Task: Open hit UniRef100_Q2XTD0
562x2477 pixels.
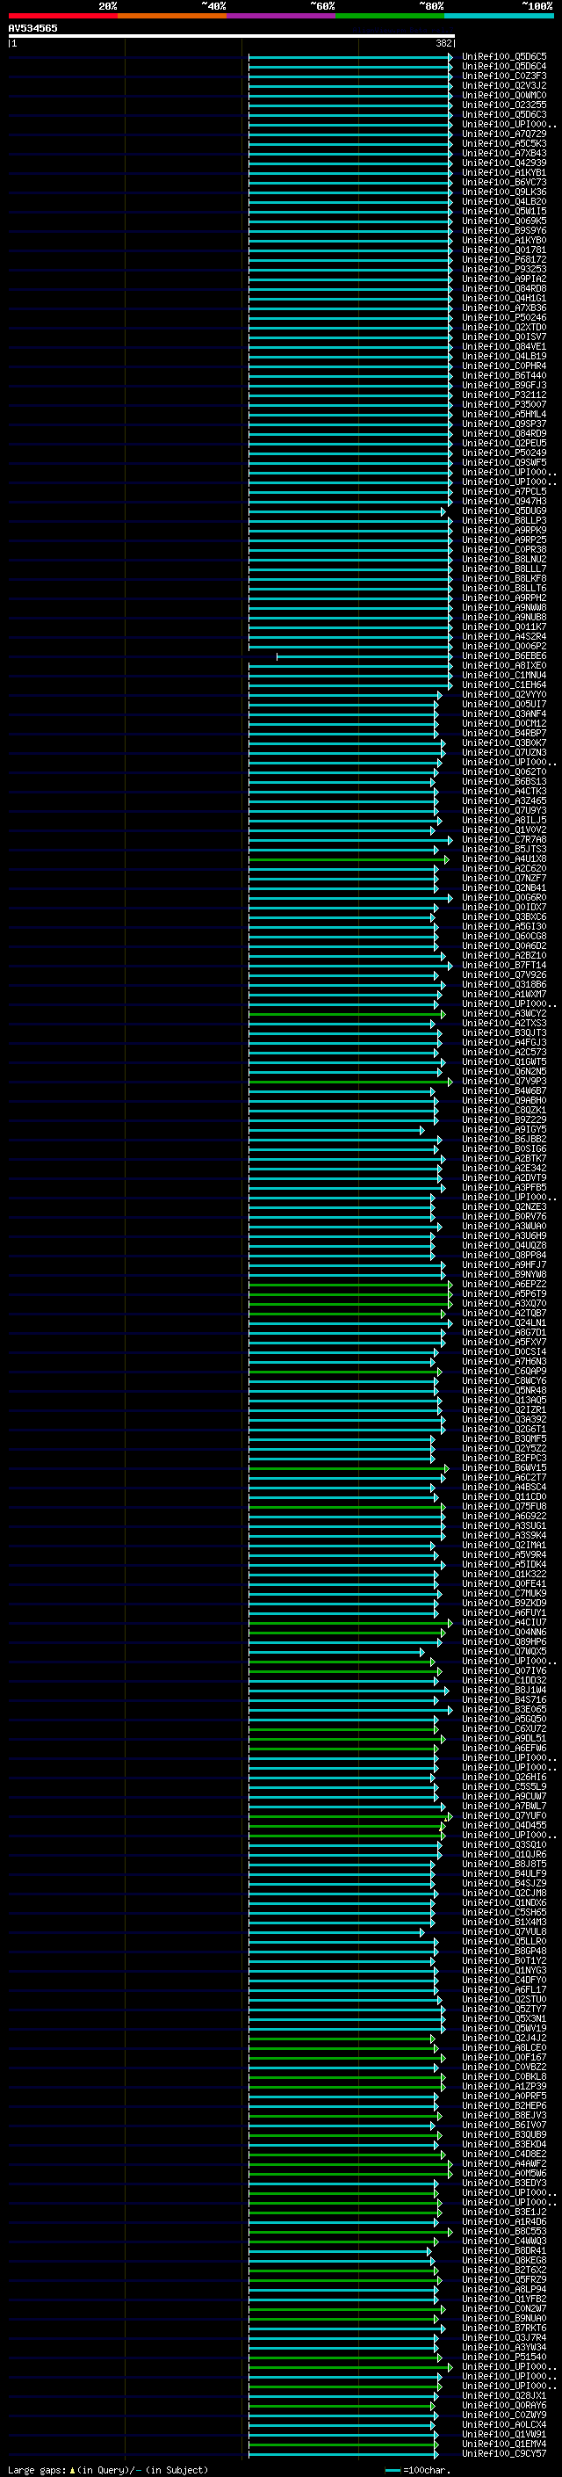Action: (x=504, y=327)
